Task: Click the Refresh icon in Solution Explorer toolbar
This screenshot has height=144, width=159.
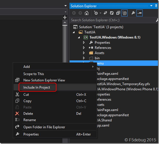Action: [x=112, y=13]
